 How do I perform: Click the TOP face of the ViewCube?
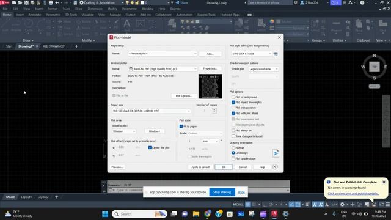pos(375,67)
